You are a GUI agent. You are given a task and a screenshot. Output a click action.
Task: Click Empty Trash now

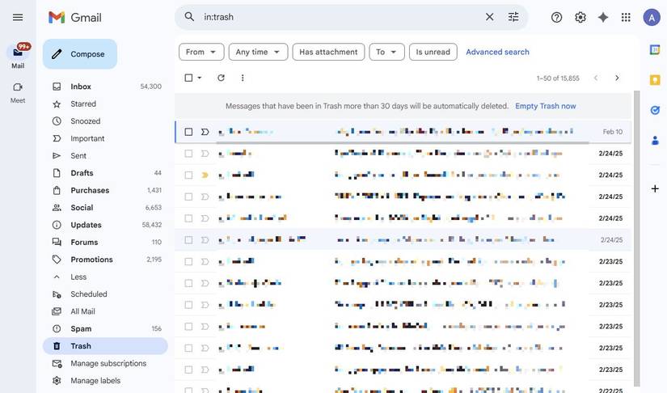tap(546, 106)
